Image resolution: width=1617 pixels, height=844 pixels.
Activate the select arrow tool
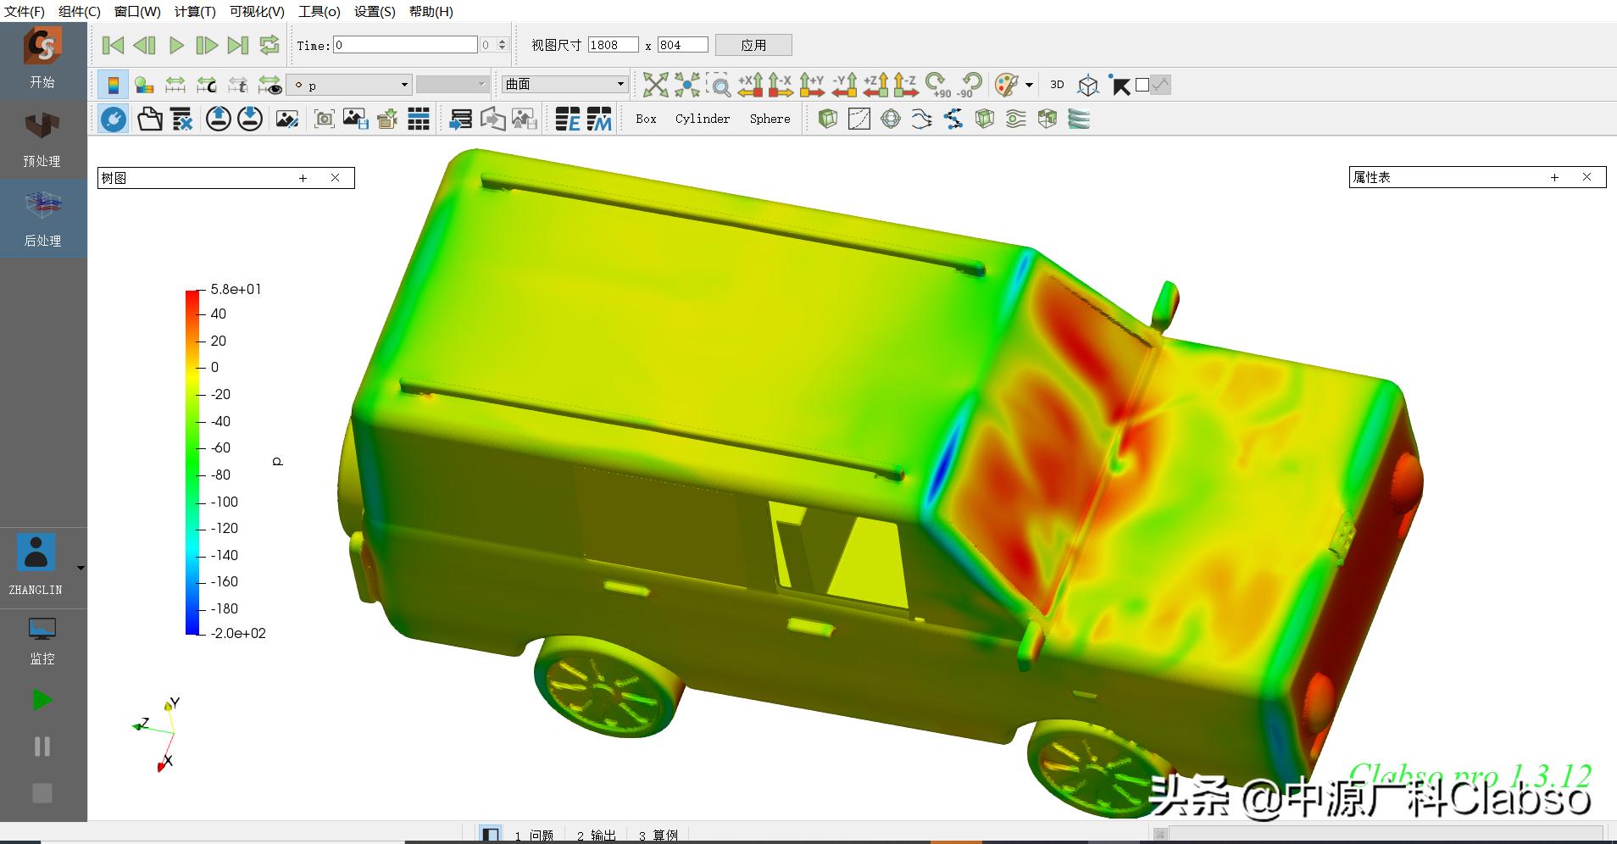[1120, 85]
